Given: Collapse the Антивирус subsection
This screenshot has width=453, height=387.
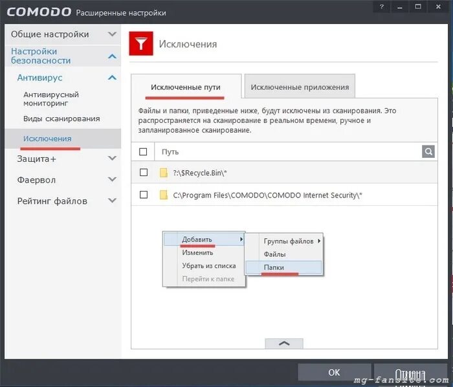Looking at the screenshot, I should 112,78.
